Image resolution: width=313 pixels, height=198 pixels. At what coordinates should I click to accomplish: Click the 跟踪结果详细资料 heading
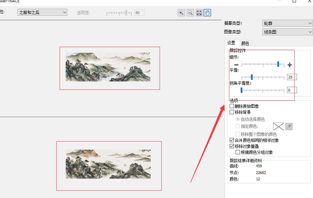click(246, 160)
